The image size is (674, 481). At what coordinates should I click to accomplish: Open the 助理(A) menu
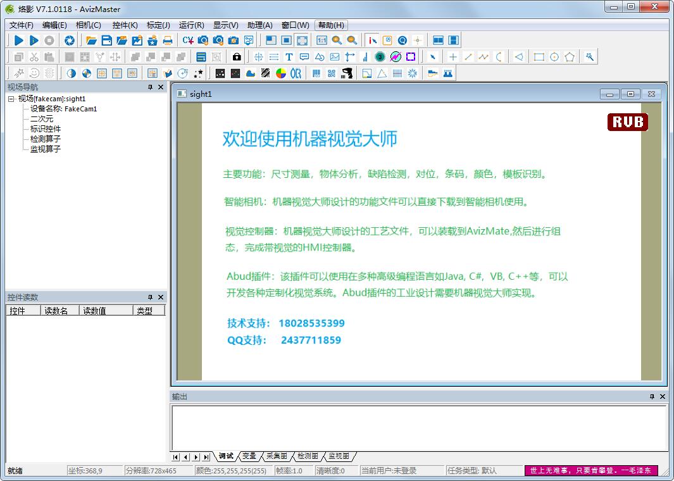pos(259,25)
